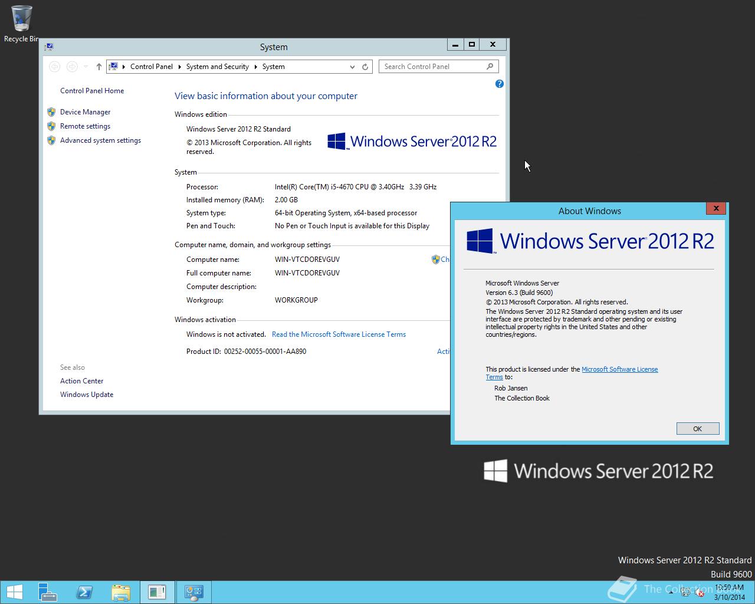Navigate to System and Security breadcrumb
The image size is (755, 604).
pyautogui.click(x=217, y=67)
